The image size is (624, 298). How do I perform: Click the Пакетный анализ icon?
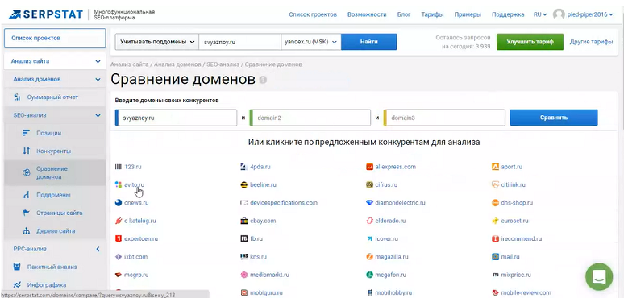tap(17, 267)
